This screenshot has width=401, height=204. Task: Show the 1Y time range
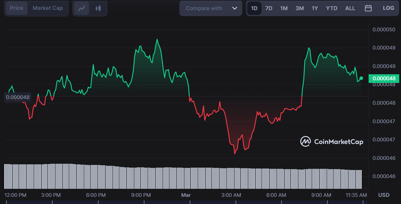[x=315, y=8]
